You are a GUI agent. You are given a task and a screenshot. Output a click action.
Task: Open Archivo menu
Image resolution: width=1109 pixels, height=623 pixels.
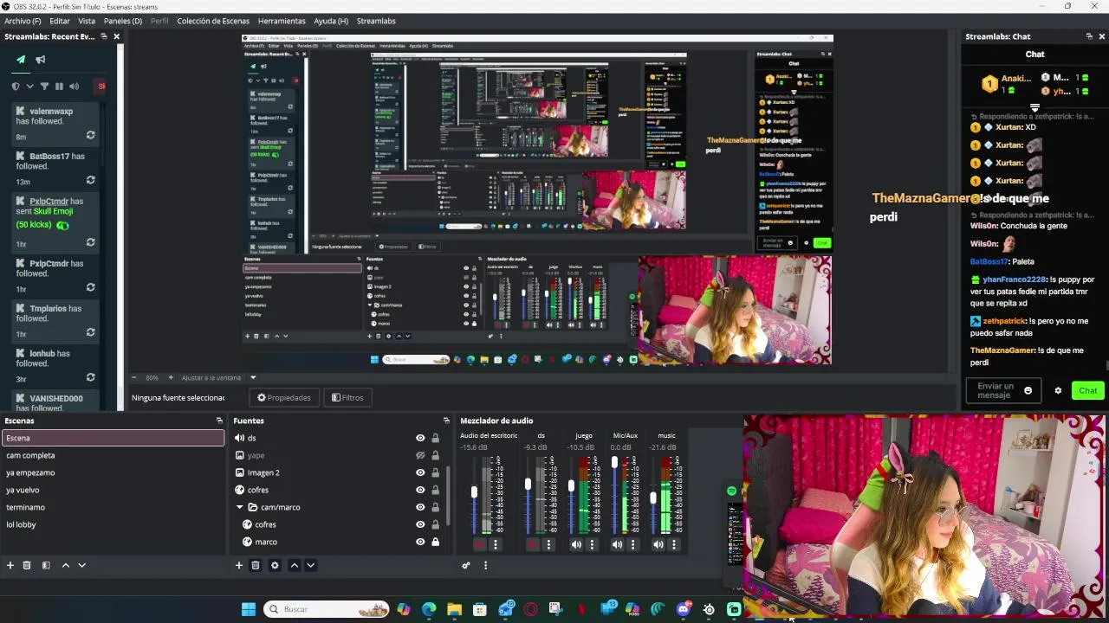pyautogui.click(x=23, y=21)
